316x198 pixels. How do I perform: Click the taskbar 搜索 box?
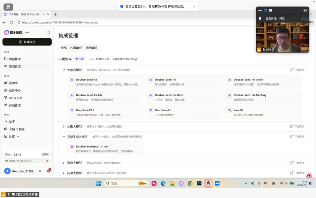click(x=126, y=183)
